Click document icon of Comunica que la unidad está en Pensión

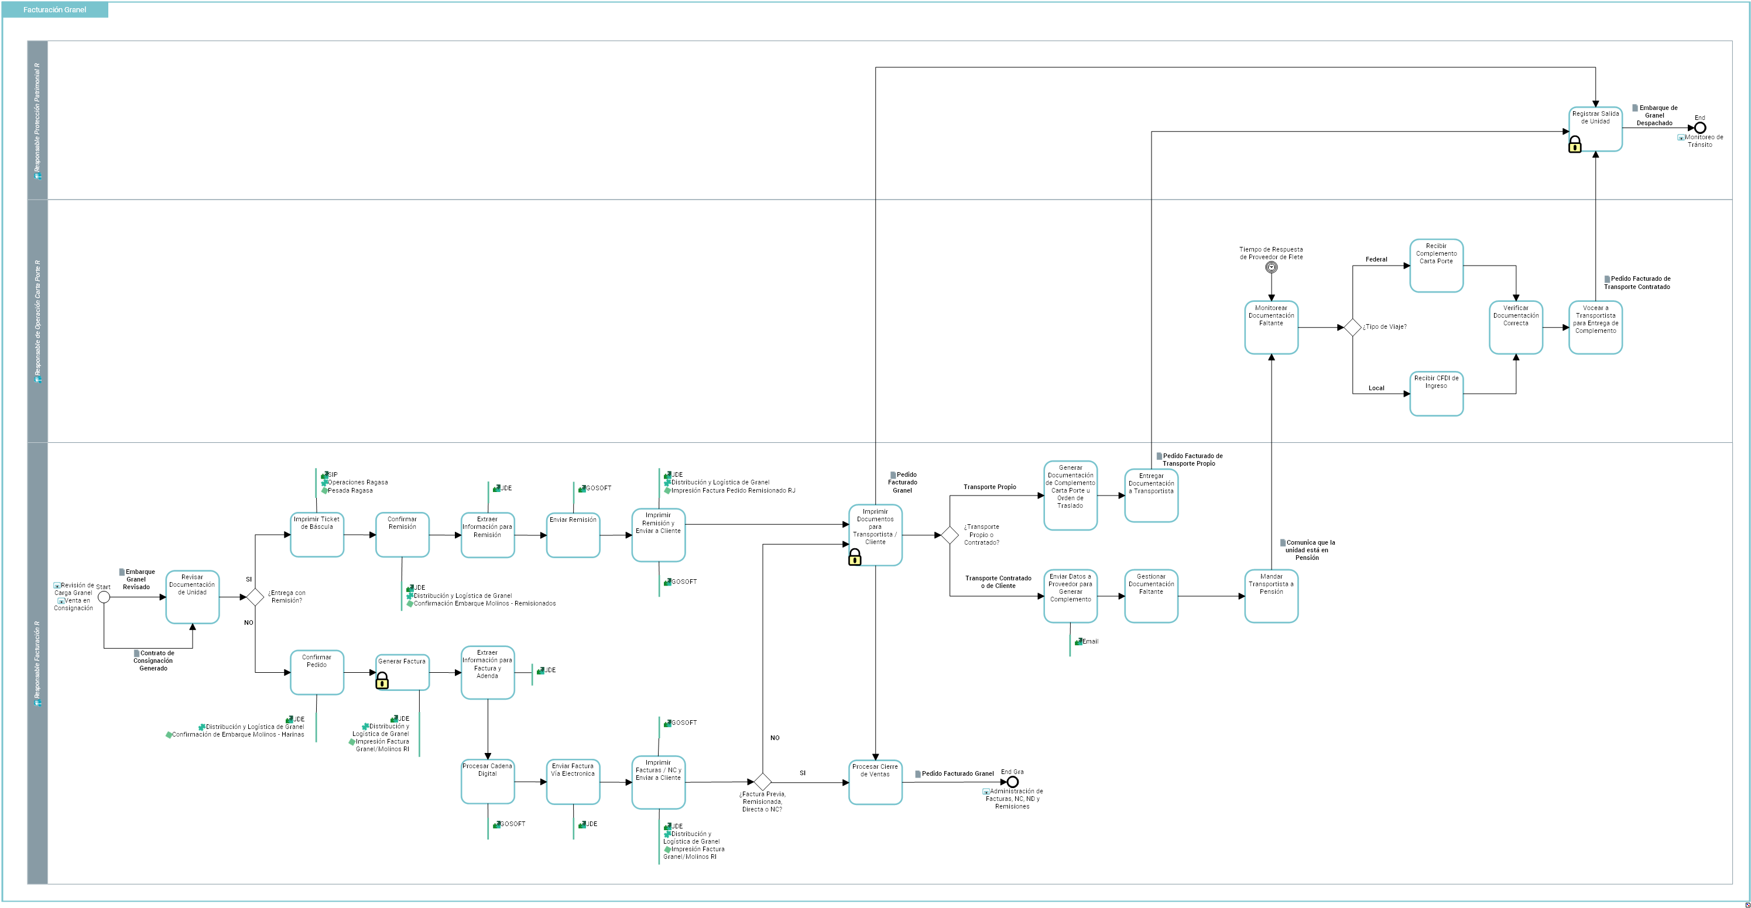1283,542
